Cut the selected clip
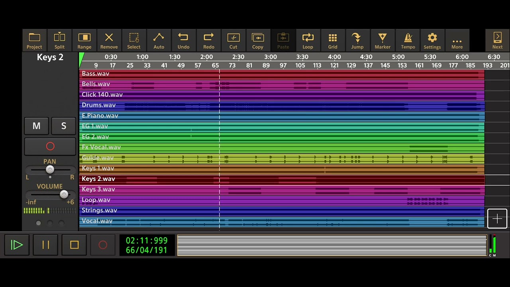The height and width of the screenshot is (287, 510). click(233, 41)
